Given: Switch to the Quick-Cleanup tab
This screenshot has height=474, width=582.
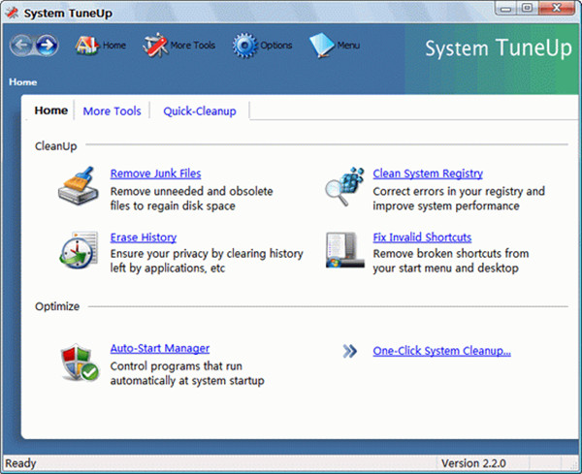Looking at the screenshot, I should [200, 111].
